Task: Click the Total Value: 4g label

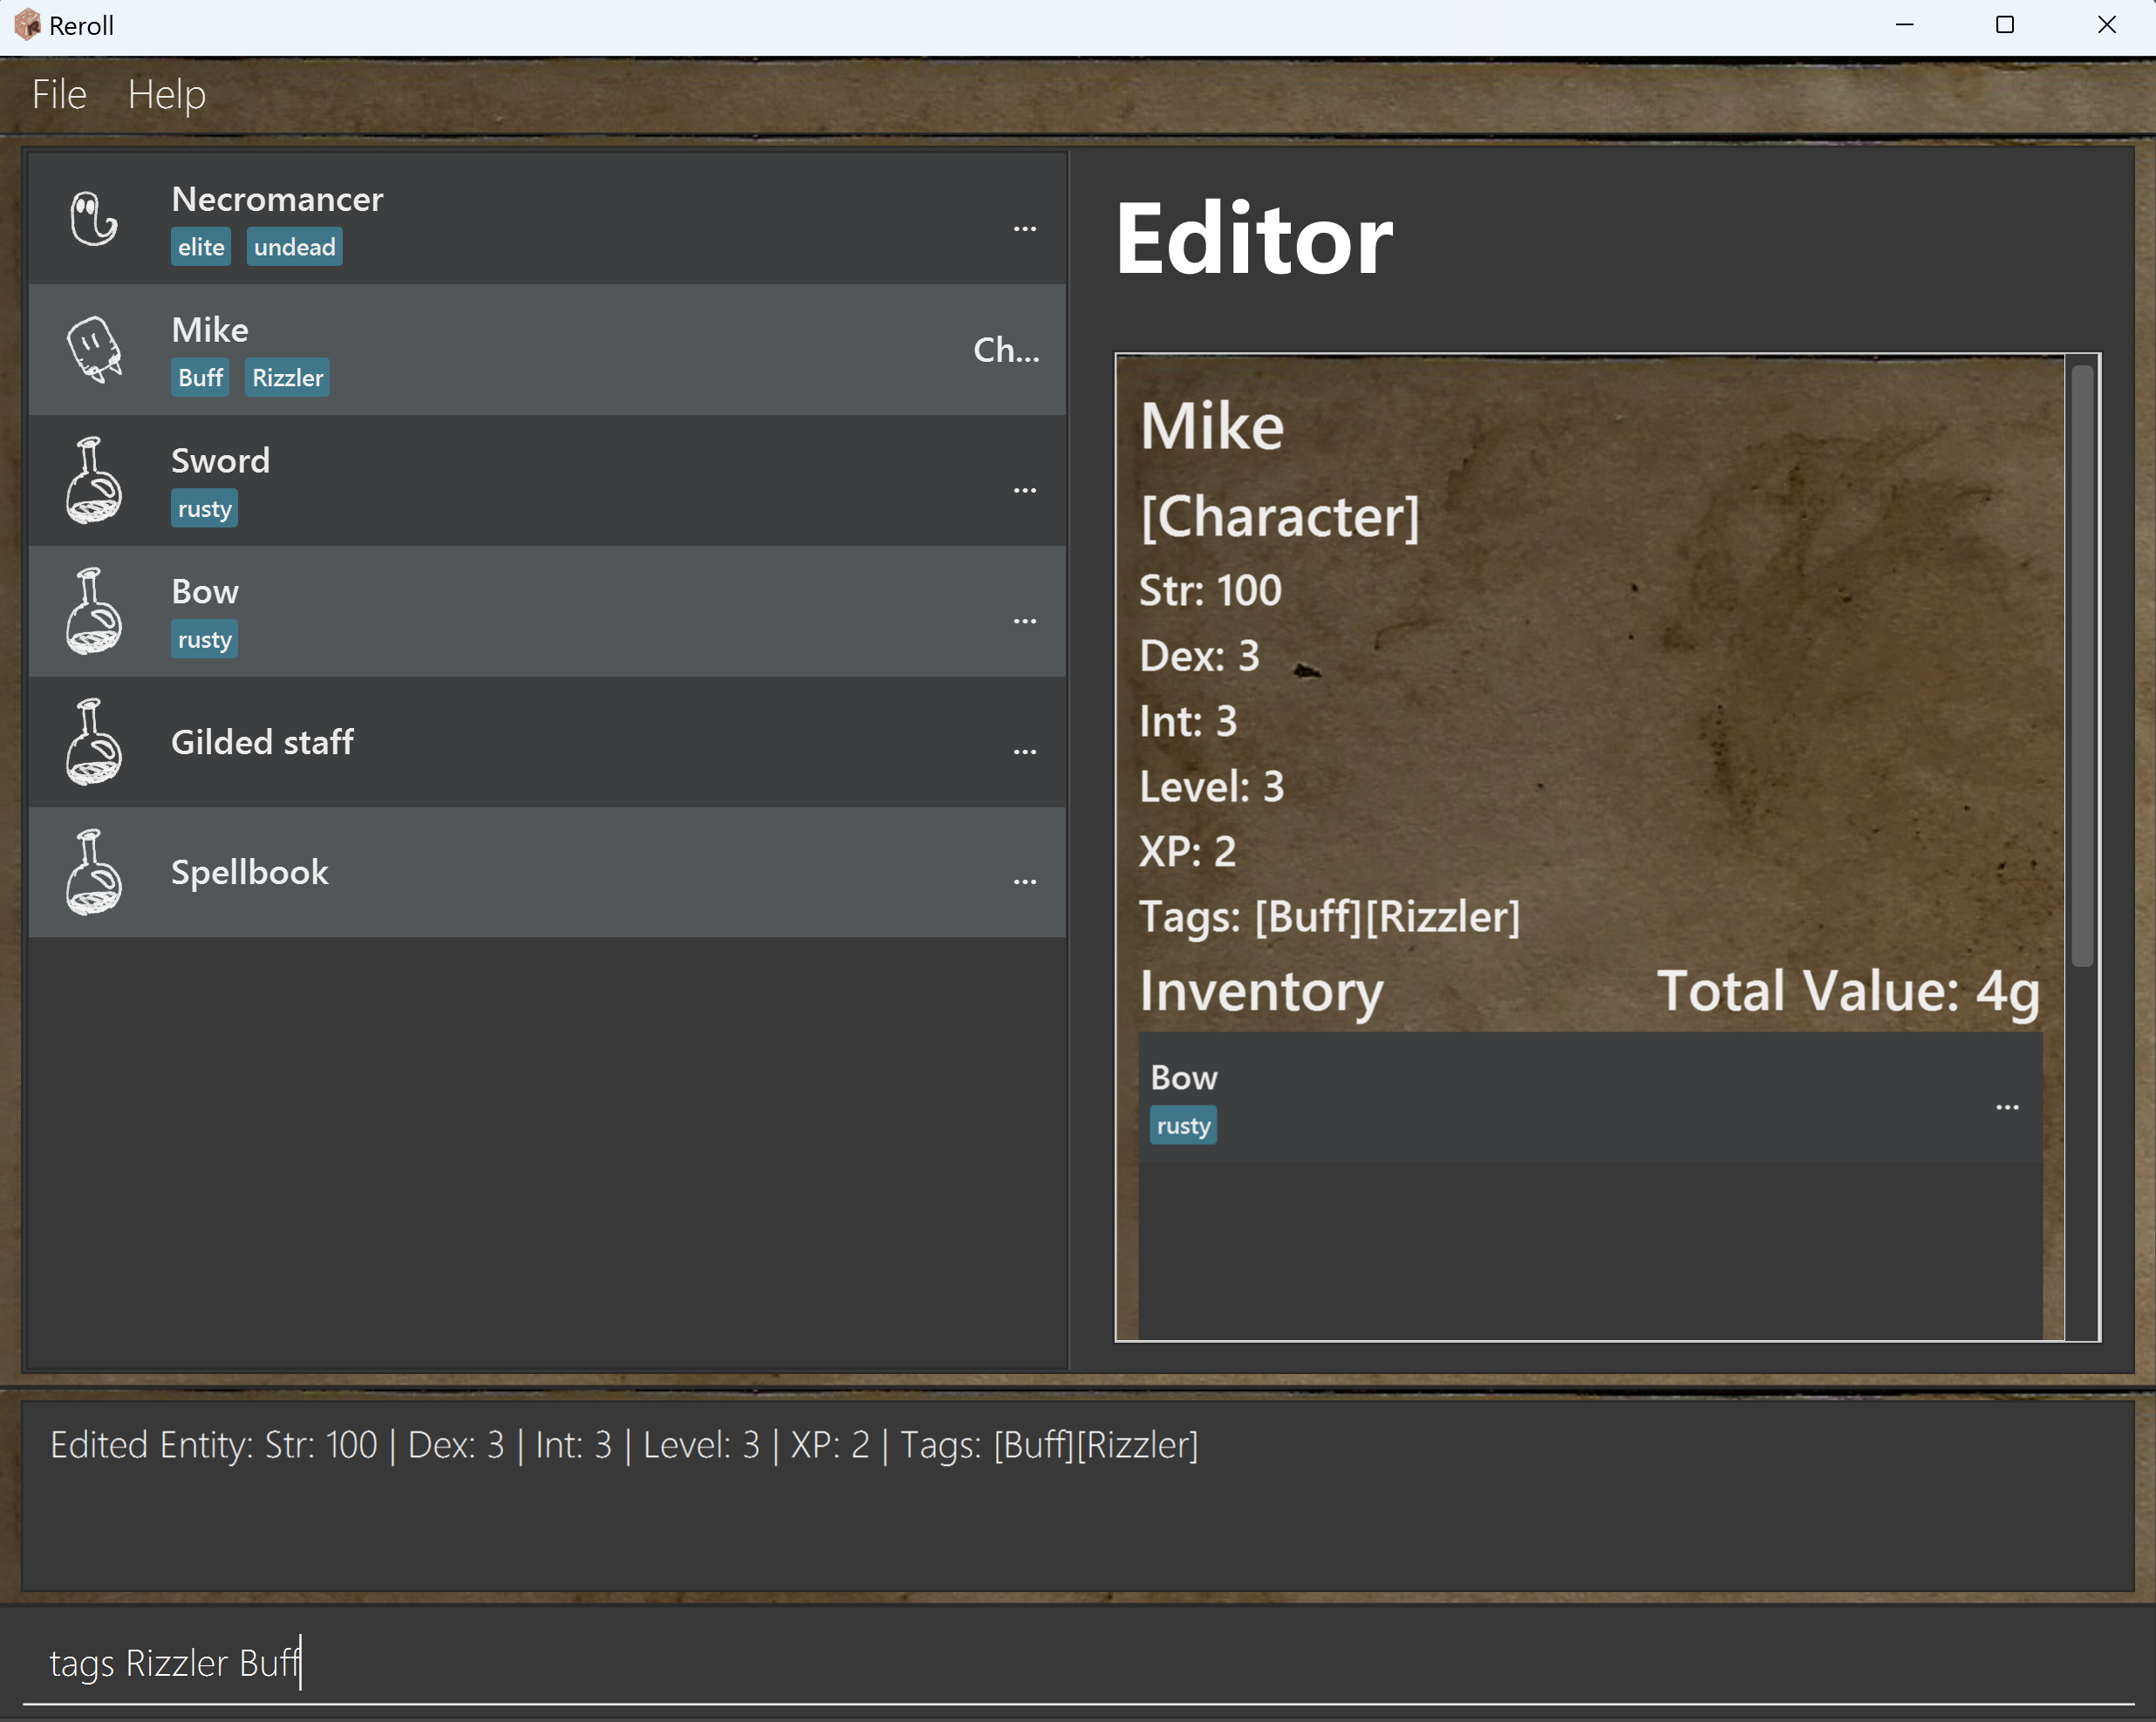Action: point(1848,991)
